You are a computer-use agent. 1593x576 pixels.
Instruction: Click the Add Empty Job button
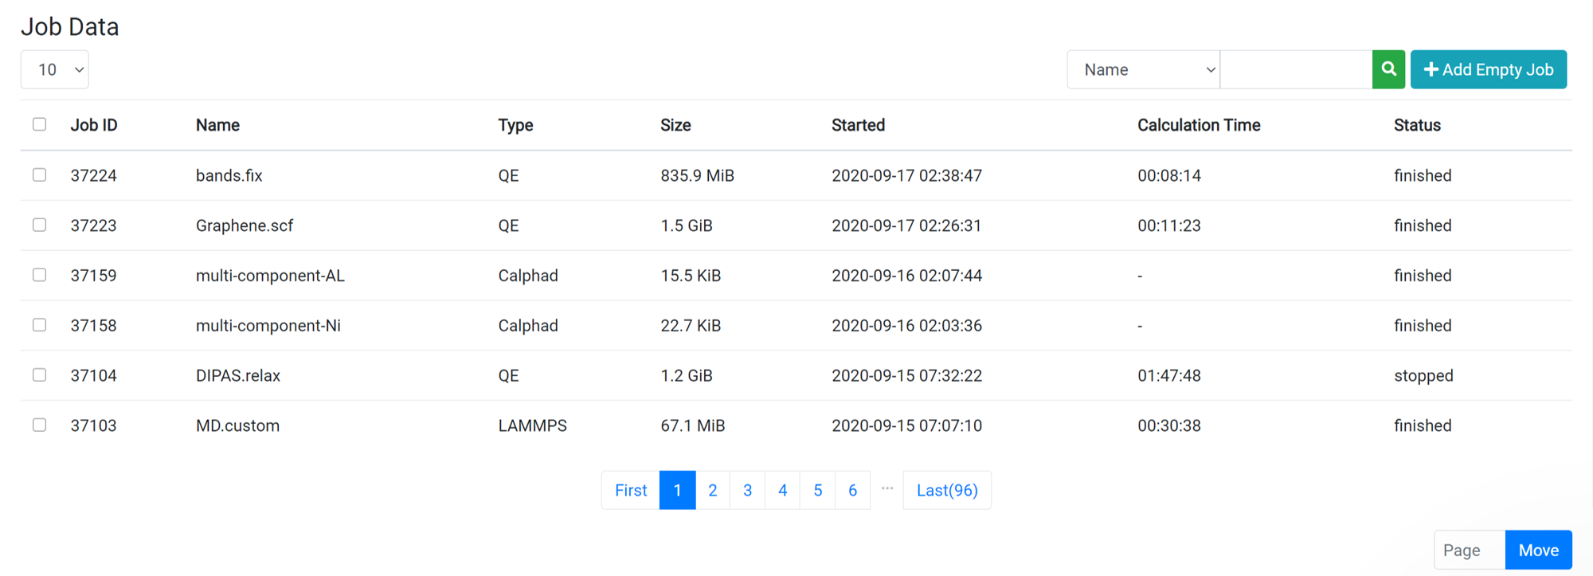1488,69
